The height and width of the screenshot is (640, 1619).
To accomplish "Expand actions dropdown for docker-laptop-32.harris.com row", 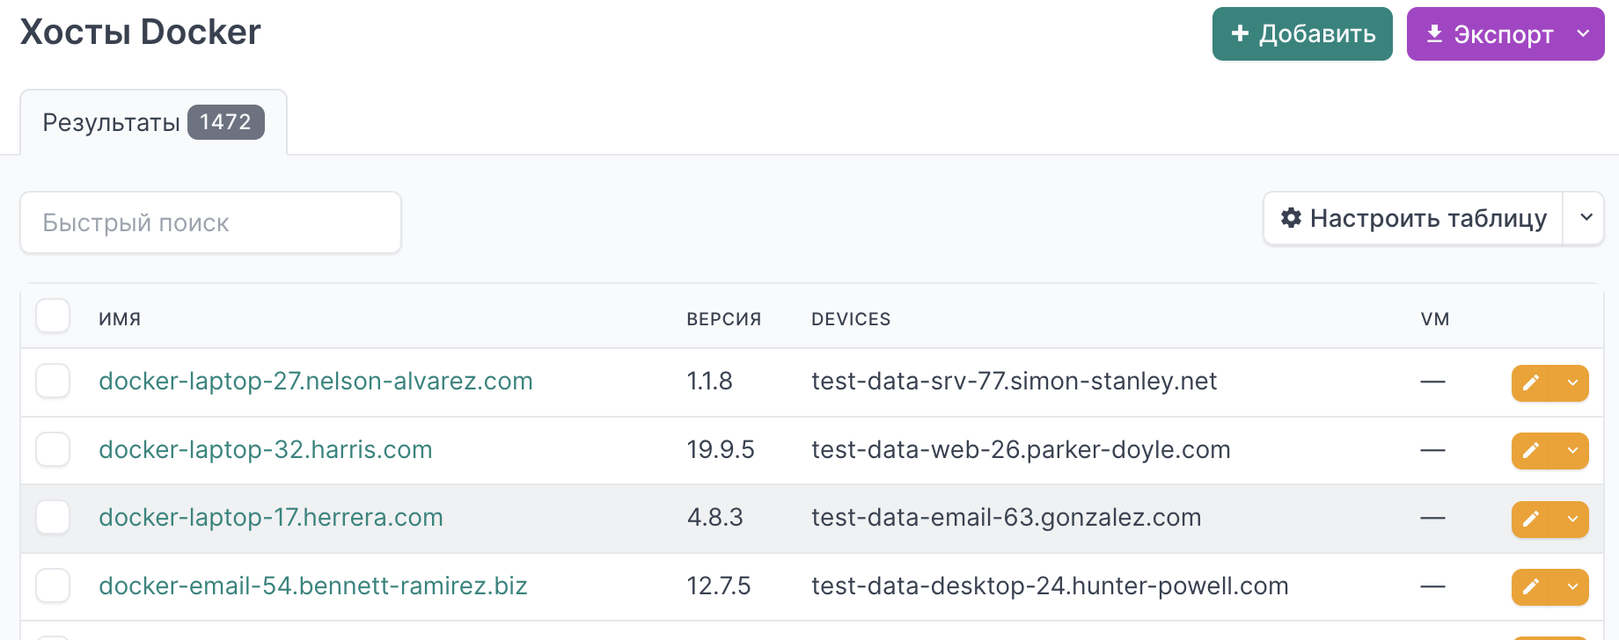I will click(x=1572, y=450).
